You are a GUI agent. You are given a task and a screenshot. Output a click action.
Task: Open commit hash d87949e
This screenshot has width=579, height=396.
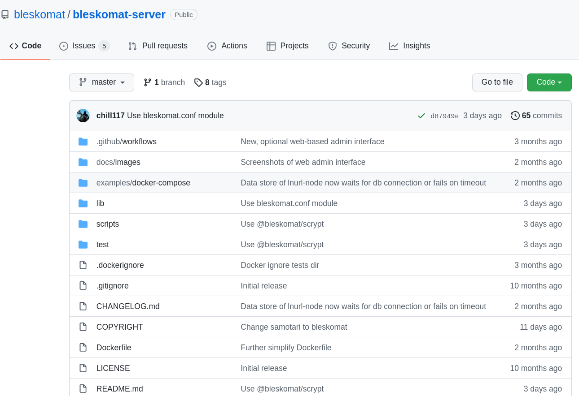pyautogui.click(x=444, y=116)
